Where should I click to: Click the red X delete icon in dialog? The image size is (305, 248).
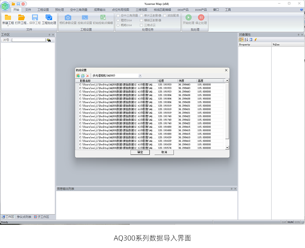(x=88, y=76)
